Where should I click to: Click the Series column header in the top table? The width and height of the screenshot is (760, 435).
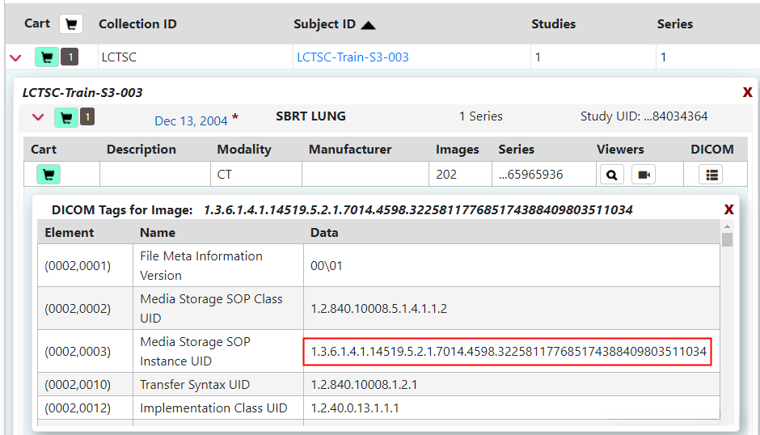coord(674,24)
